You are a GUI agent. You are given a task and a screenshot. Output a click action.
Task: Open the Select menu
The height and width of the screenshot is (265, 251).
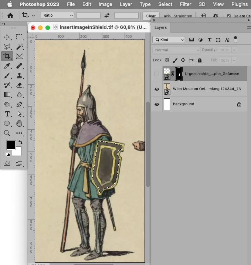(x=165, y=4)
